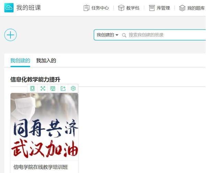Click the share icon above the course card

[63, 89]
